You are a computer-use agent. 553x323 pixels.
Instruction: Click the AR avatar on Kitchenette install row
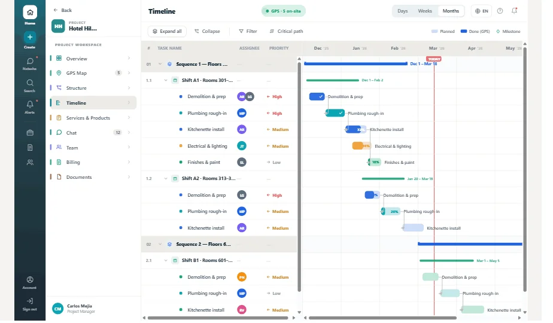point(242,129)
